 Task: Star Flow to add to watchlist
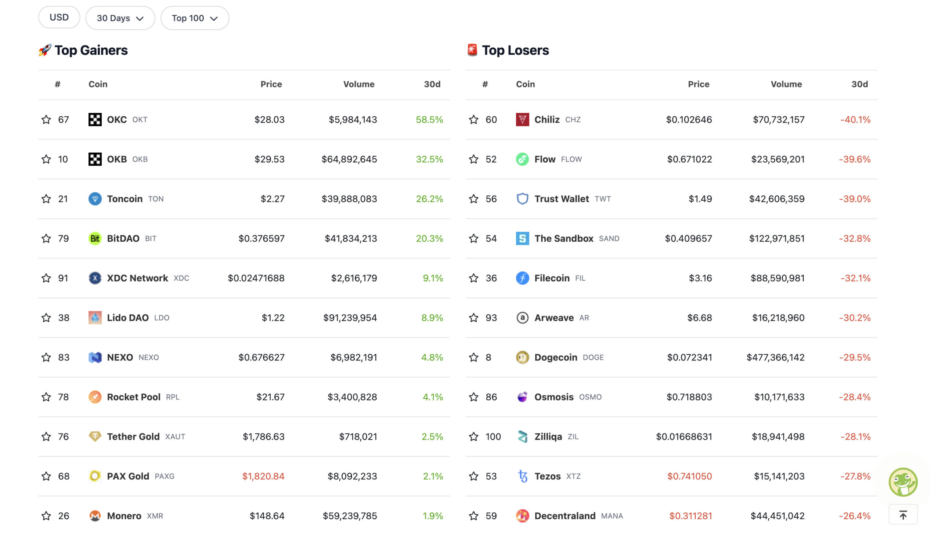(x=474, y=159)
